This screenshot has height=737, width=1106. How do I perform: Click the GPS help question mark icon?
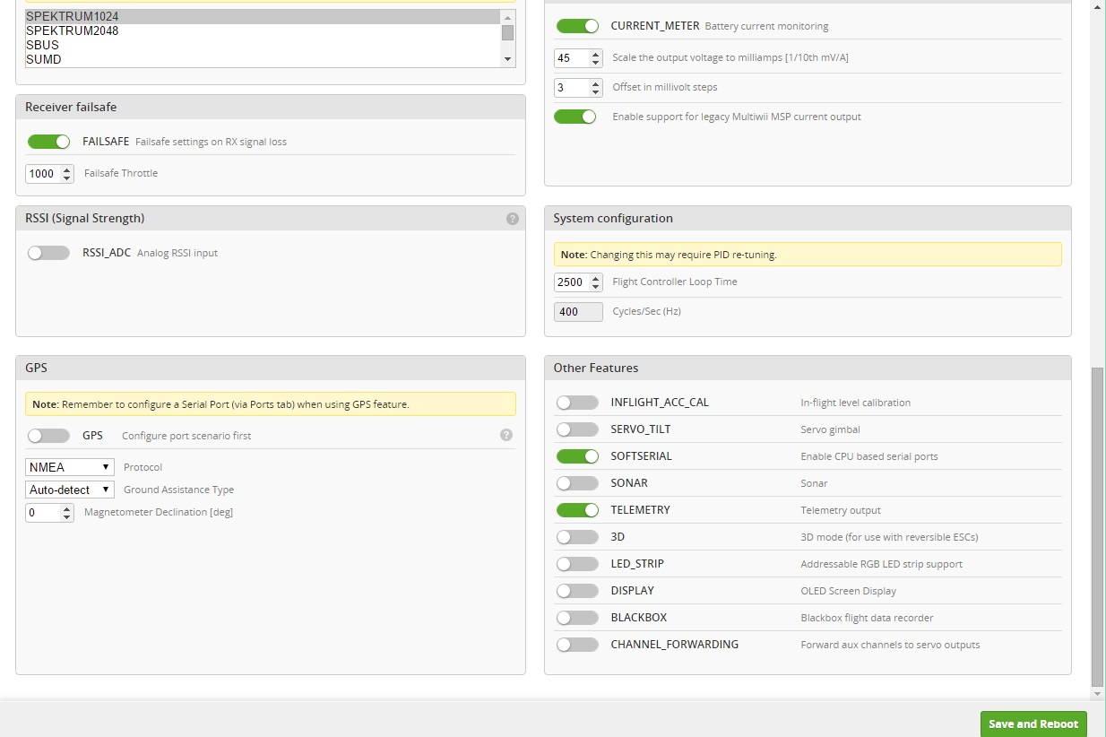(x=505, y=435)
